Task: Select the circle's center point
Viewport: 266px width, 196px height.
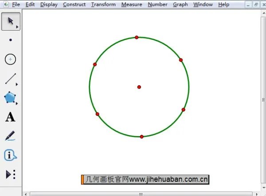Action: pyautogui.click(x=139, y=87)
